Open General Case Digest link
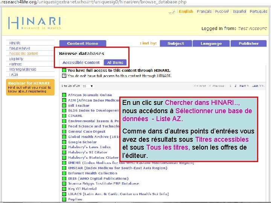 tap(87, 132)
